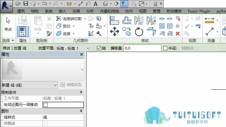Open the 注释 ribbon tab
The height and width of the screenshot is (127, 226).
76,11
